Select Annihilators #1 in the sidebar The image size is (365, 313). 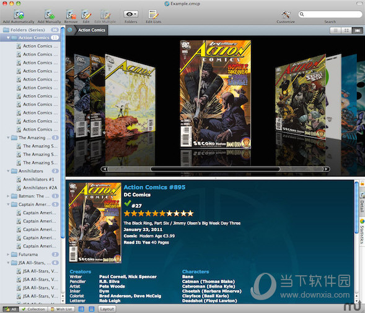38,179
